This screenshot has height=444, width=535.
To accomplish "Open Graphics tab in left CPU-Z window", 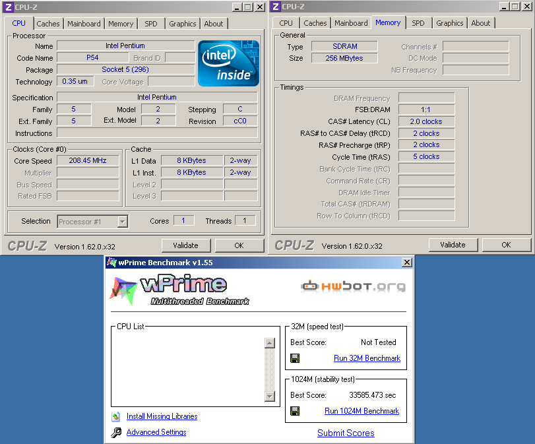I will [x=183, y=24].
